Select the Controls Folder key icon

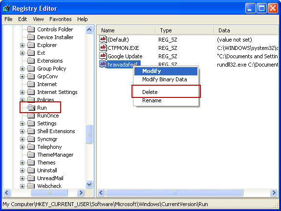pos(31,29)
